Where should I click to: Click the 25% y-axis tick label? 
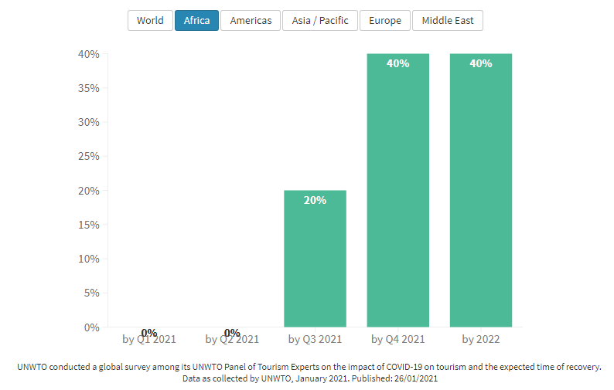[88, 156]
